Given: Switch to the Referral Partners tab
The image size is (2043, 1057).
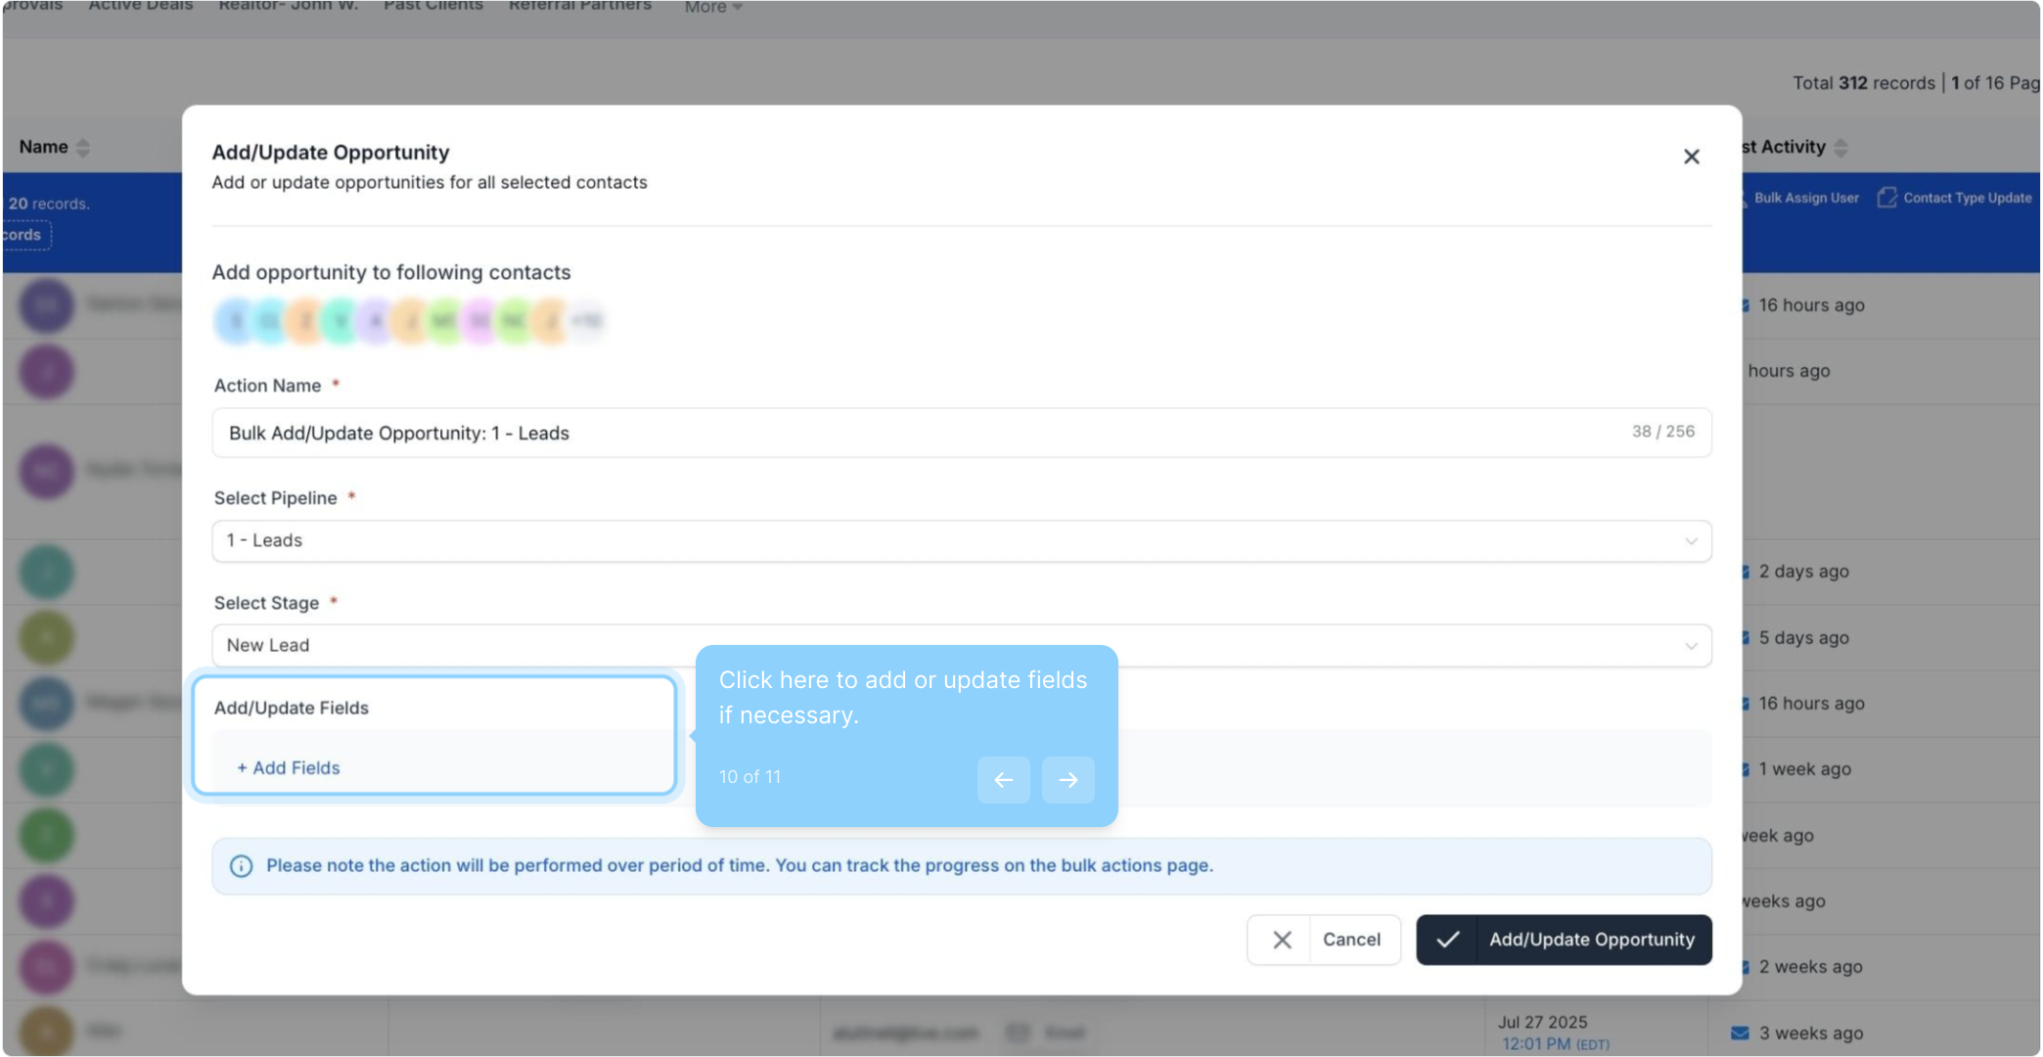Looking at the screenshot, I should 579,7.
